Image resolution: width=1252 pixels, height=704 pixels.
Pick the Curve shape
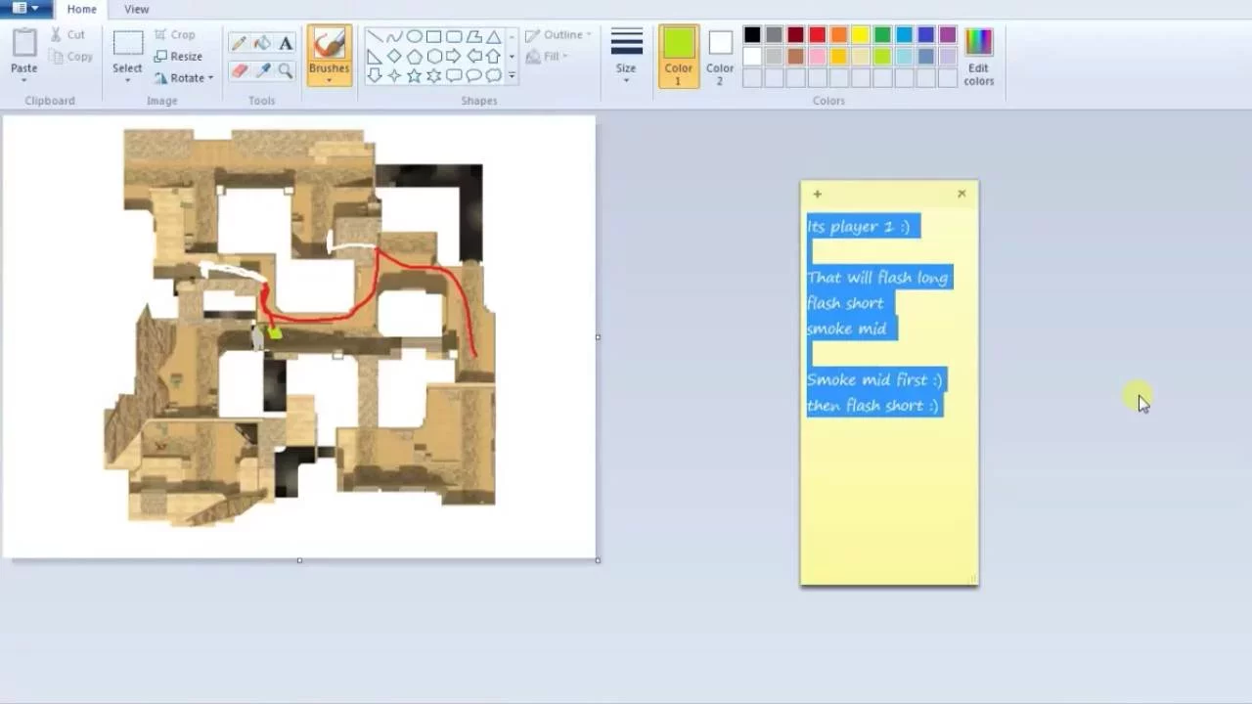[394, 36]
